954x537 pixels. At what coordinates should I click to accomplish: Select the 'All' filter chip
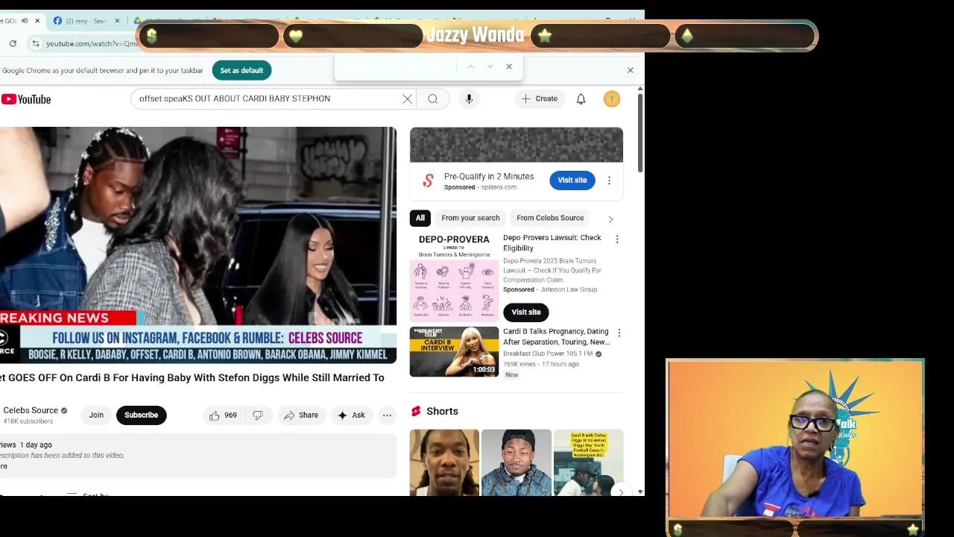pyautogui.click(x=420, y=218)
